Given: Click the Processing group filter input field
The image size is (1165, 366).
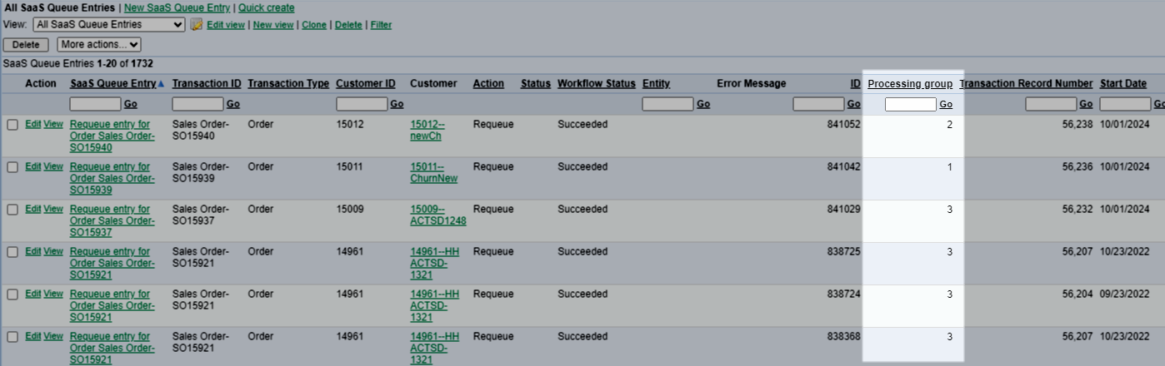Looking at the screenshot, I should pyautogui.click(x=910, y=104).
